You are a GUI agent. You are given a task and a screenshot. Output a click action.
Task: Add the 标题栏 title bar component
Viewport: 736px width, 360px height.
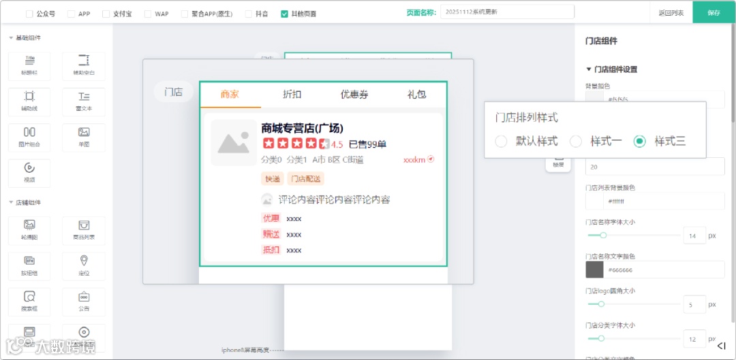tap(29, 65)
